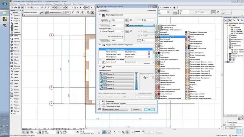Click the surface angle stepper arrows

(152, 78)
